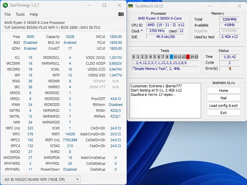The height and width of the screenshot is (185, 247).
Task: Click the TestMem5 log text area
Action: click(x=165, y=101)
